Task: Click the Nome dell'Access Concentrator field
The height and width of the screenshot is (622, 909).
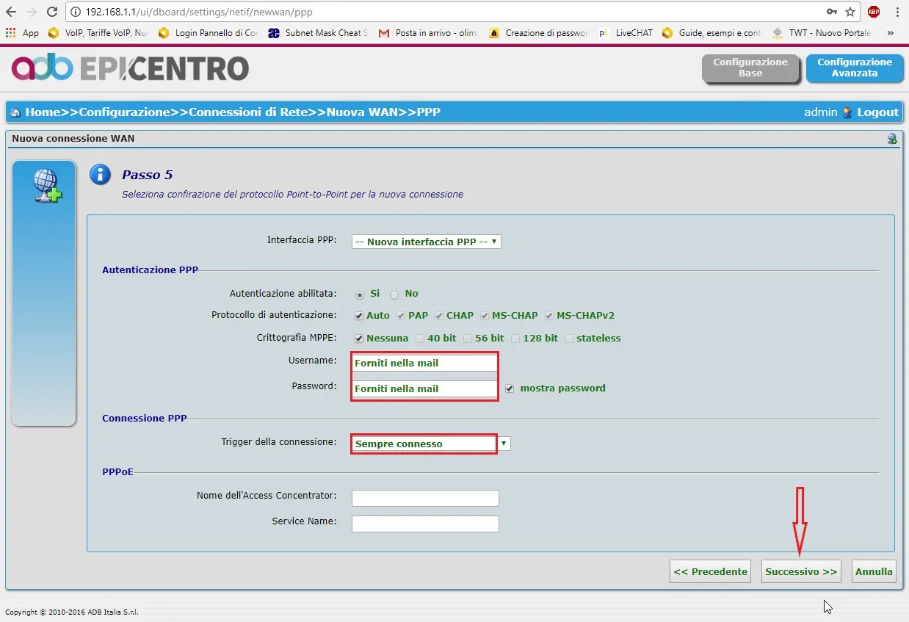Action: click(425, 499)
